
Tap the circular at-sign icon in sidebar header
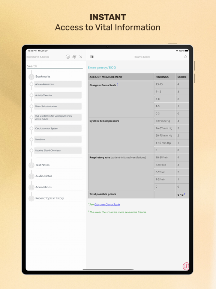coord(68,57)
